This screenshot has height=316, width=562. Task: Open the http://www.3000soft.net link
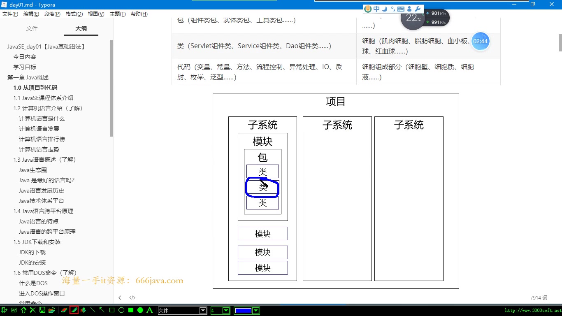[x=533, y=311]
